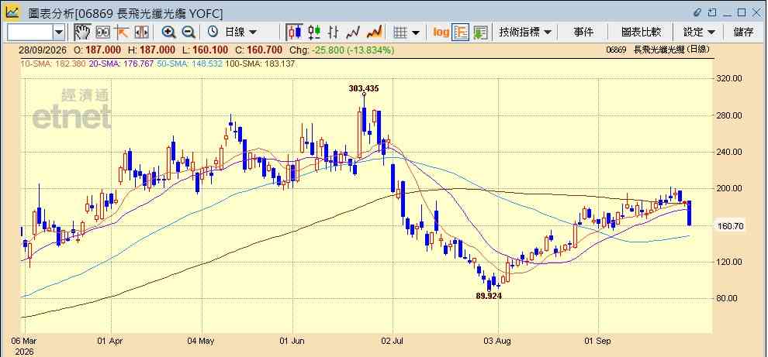Click the 01 Sep date axis label
Viewport: 768px width, 357px height.
[597, 341]
